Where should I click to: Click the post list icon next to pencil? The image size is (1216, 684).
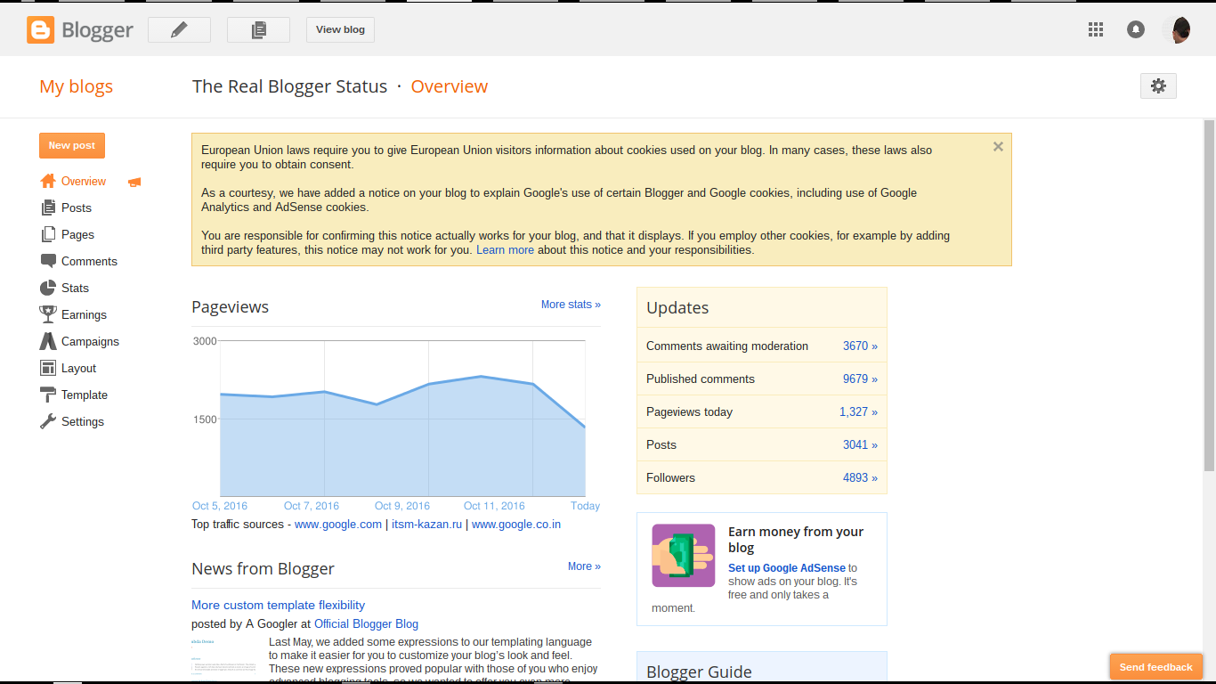tap(258, 28)
